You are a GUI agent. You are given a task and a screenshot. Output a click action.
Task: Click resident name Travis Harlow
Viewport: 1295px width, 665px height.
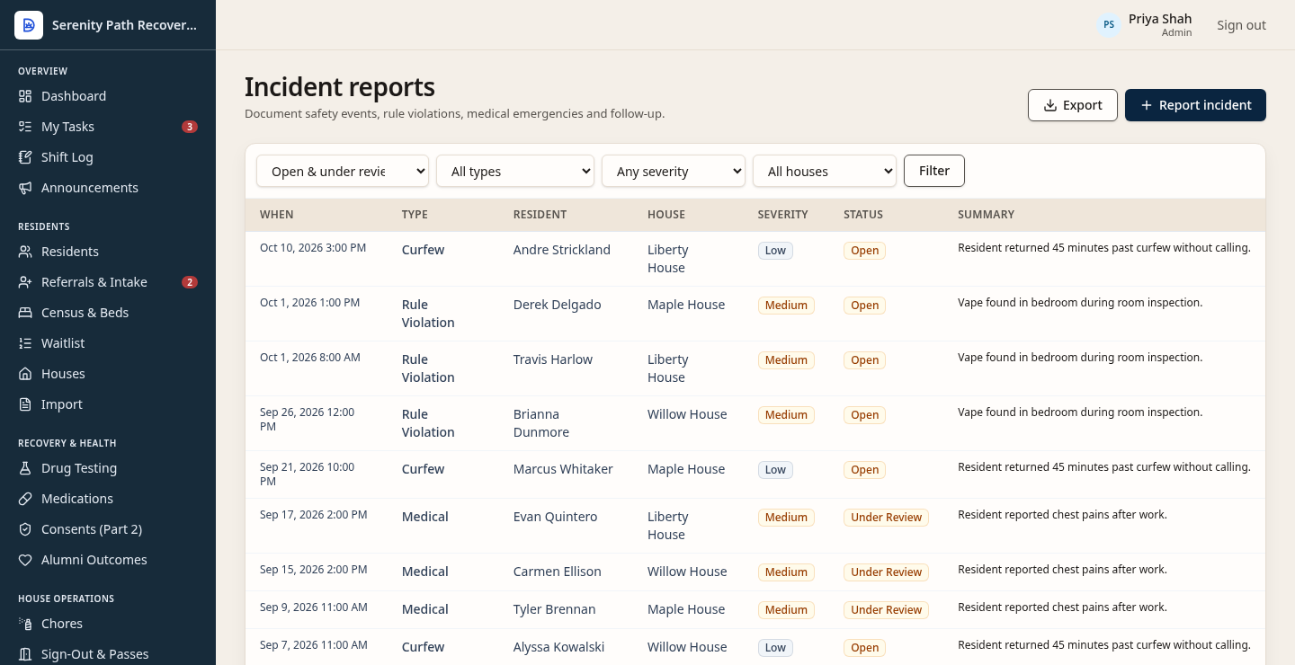tap(553, 359)
